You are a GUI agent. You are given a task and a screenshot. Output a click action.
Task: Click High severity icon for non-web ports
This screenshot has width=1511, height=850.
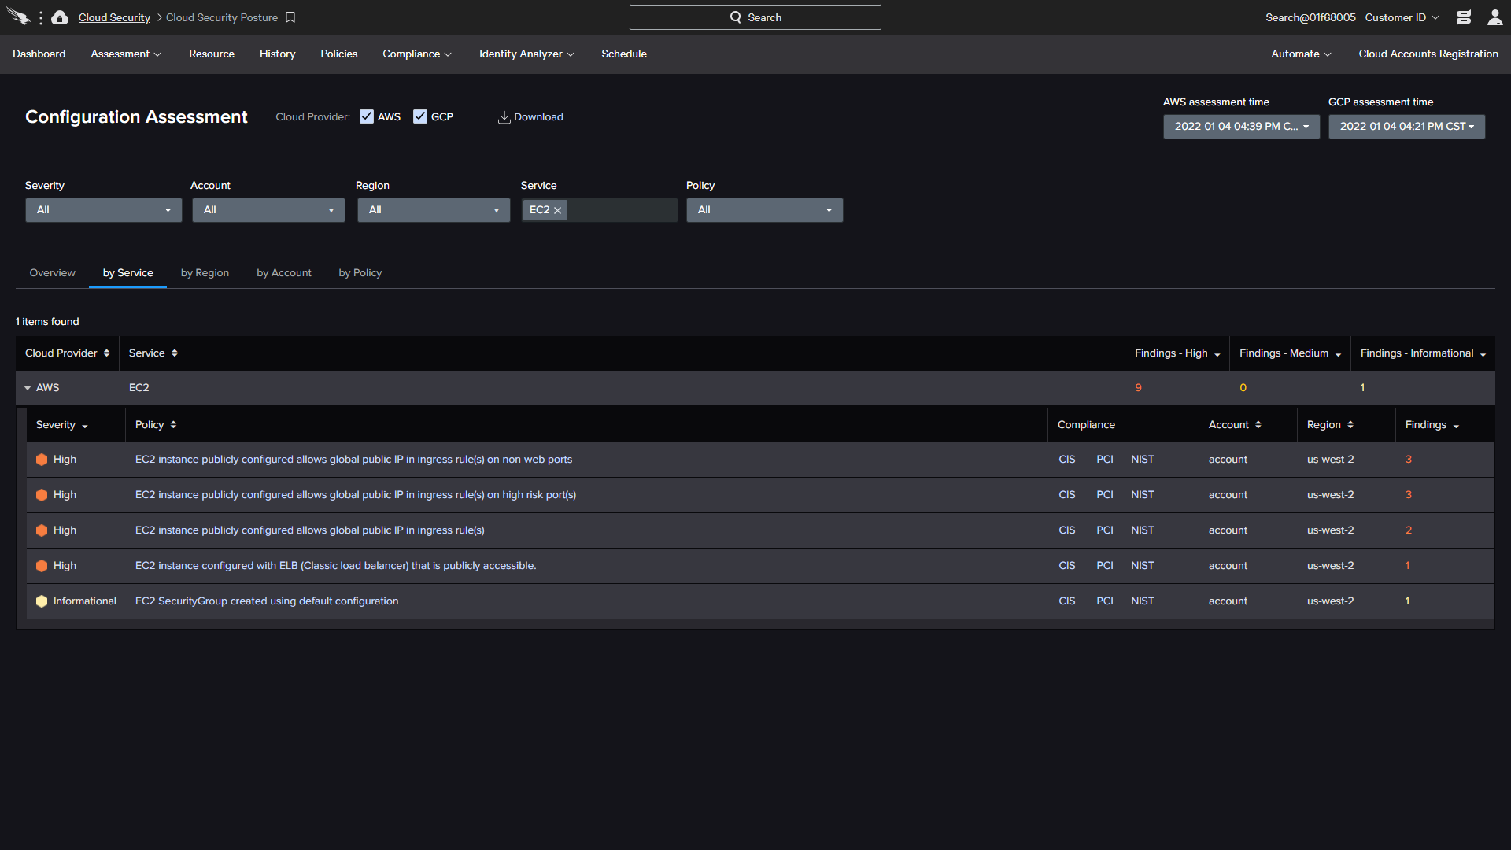click(42, 460)
